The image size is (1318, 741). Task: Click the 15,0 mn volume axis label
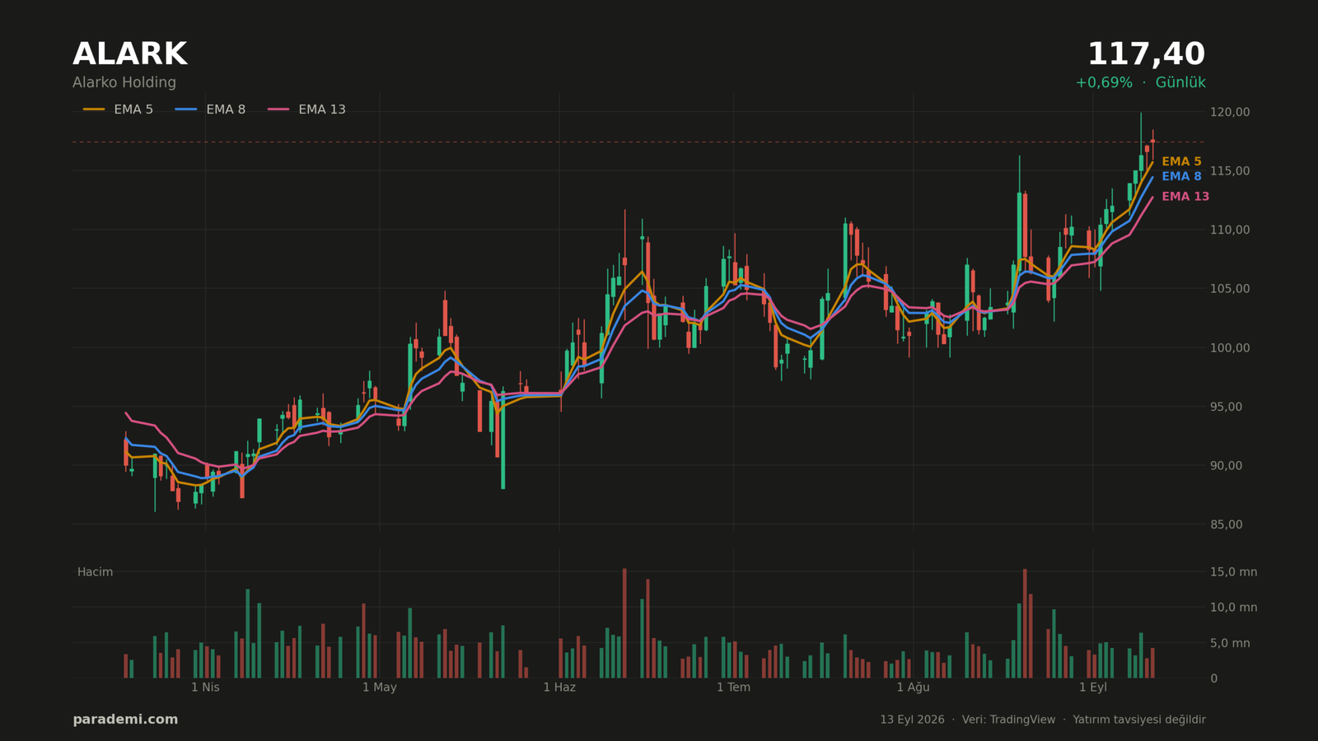[1234, 572]
